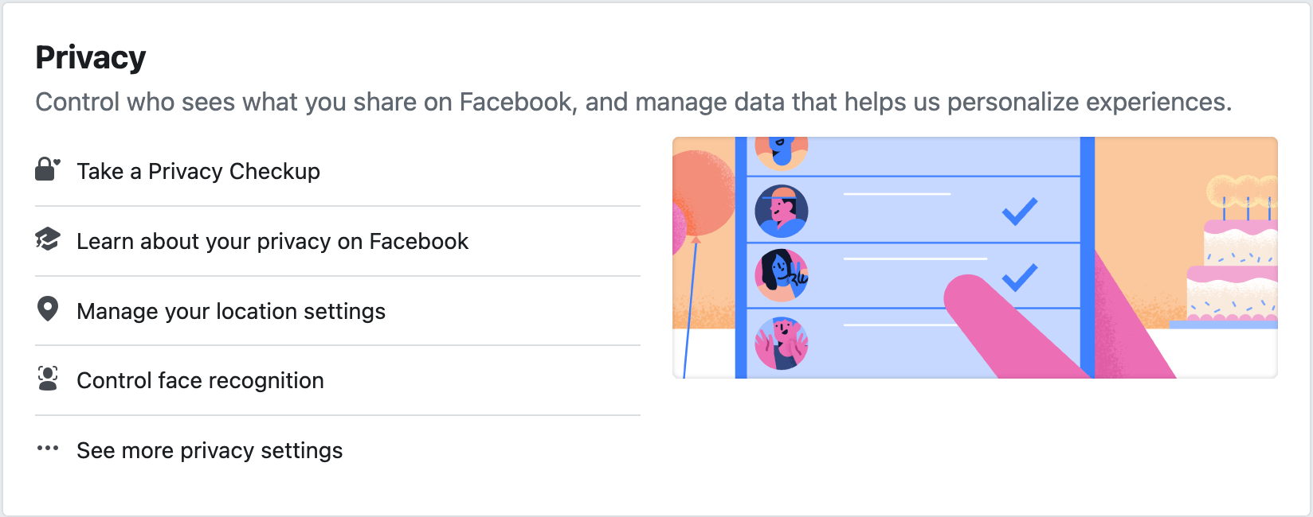Click the graduation cap privacy learning icon
1313x517 pixels.
click(x=48, y=239)
